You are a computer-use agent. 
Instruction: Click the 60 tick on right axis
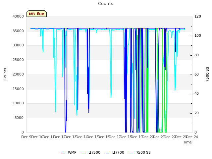(x=196, y=74)
